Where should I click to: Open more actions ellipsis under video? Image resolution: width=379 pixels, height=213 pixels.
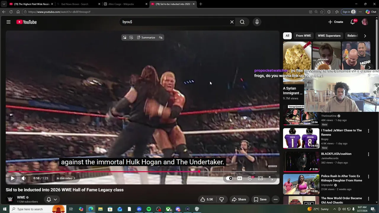275,199
